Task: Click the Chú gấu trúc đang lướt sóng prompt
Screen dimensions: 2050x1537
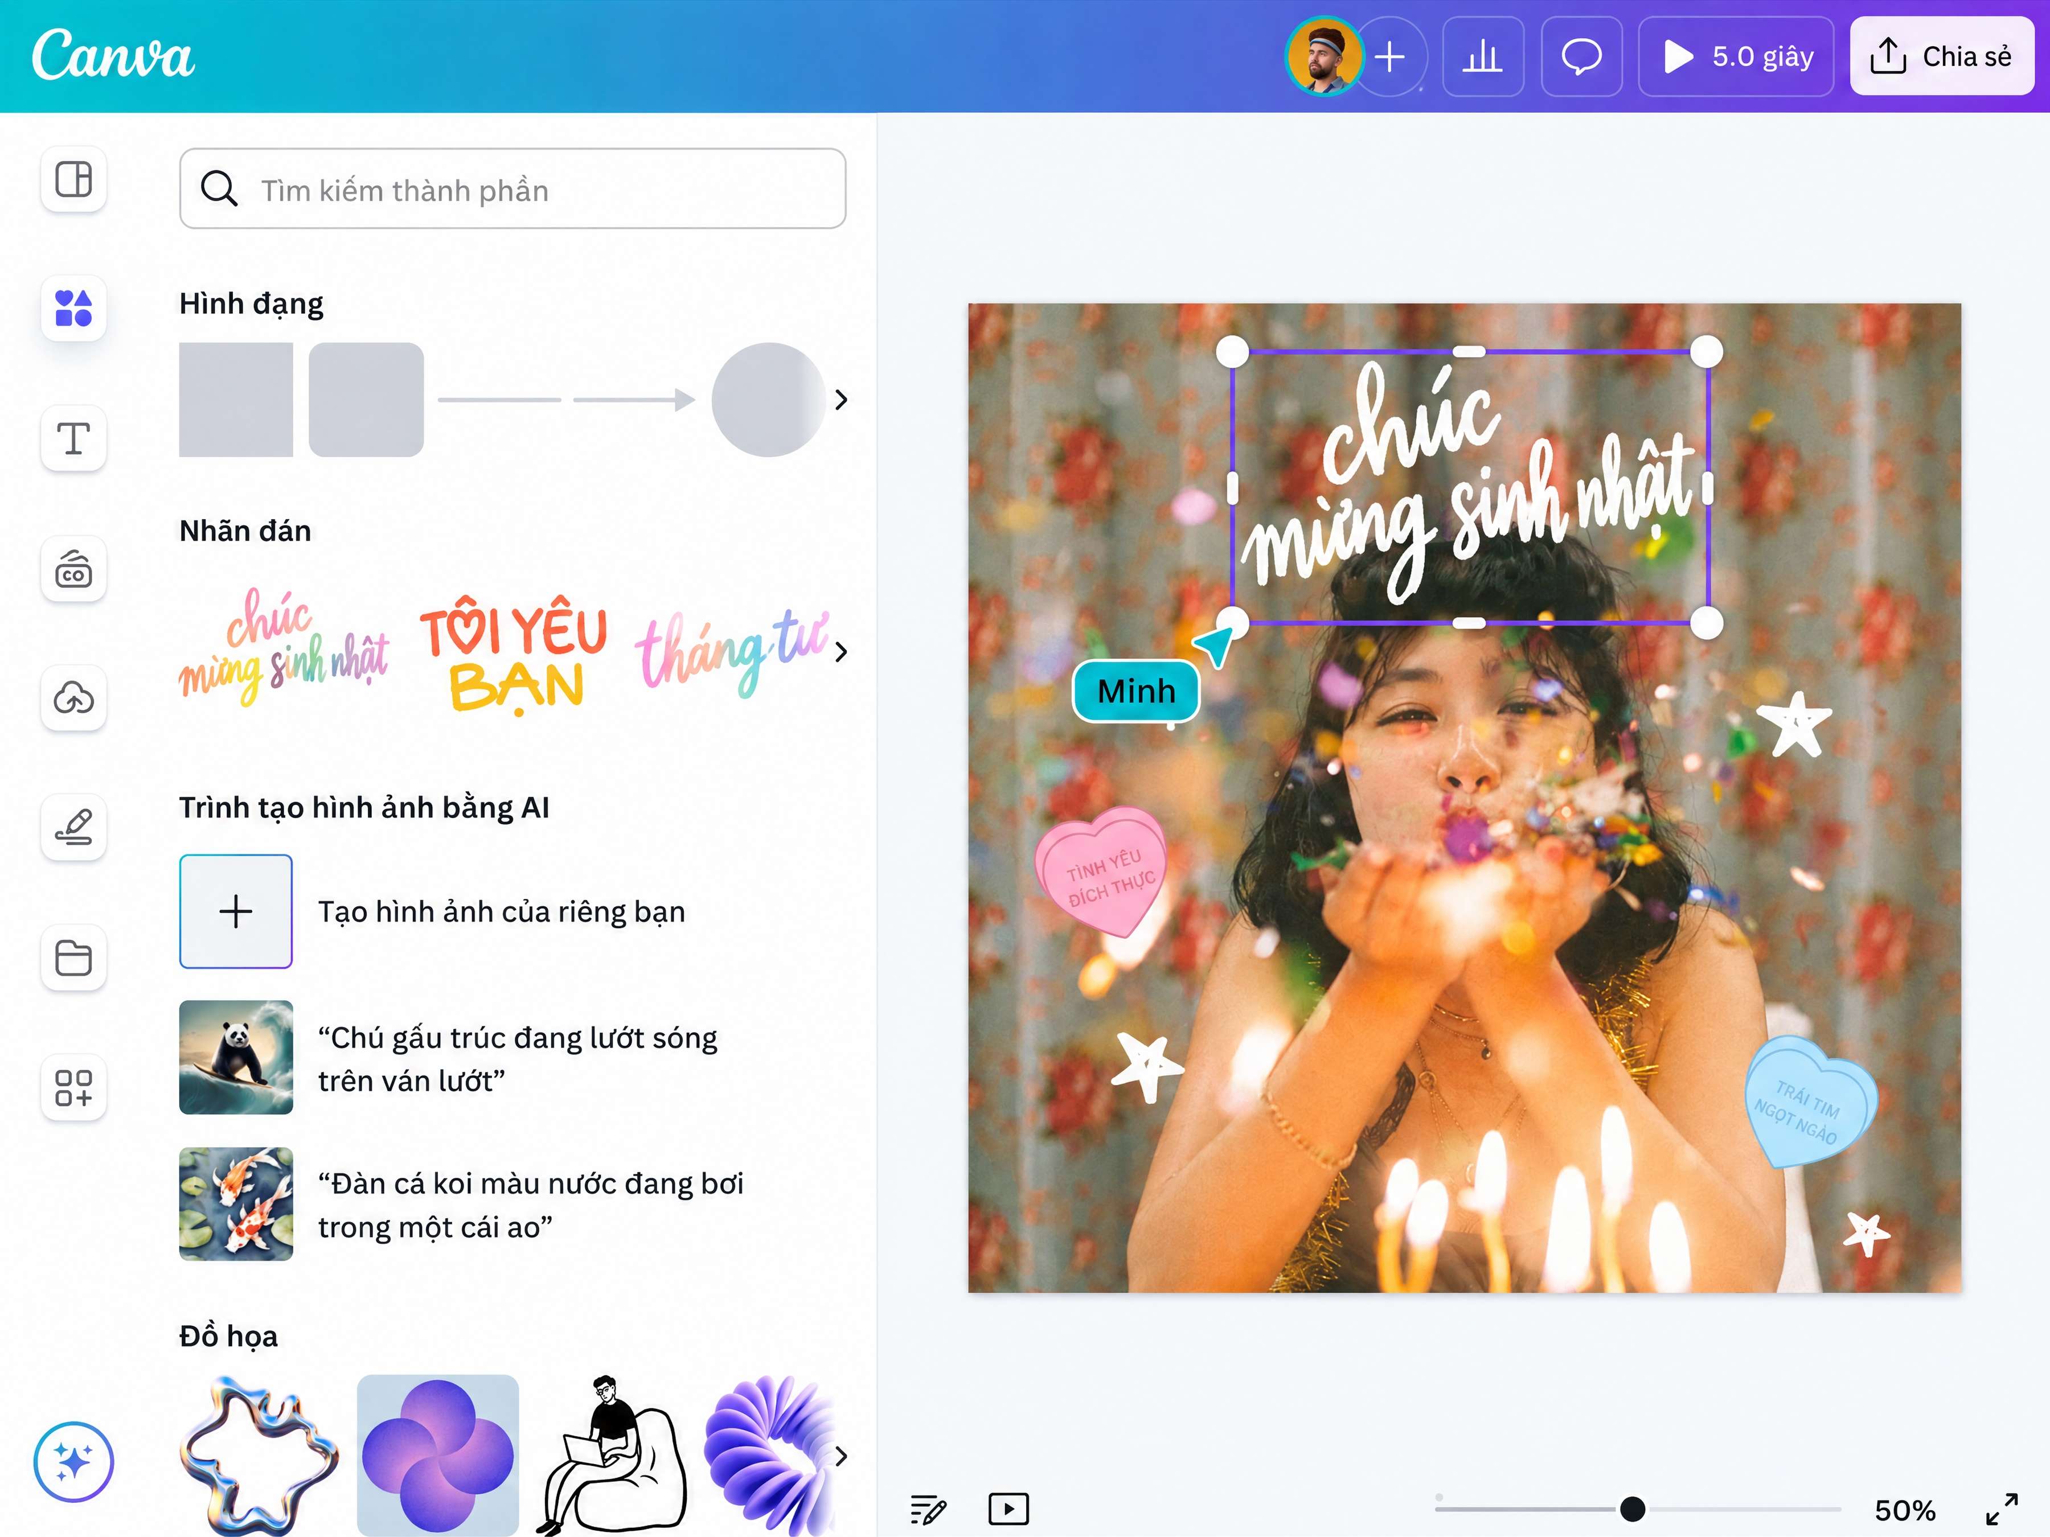Action: tap(517, 1059)
